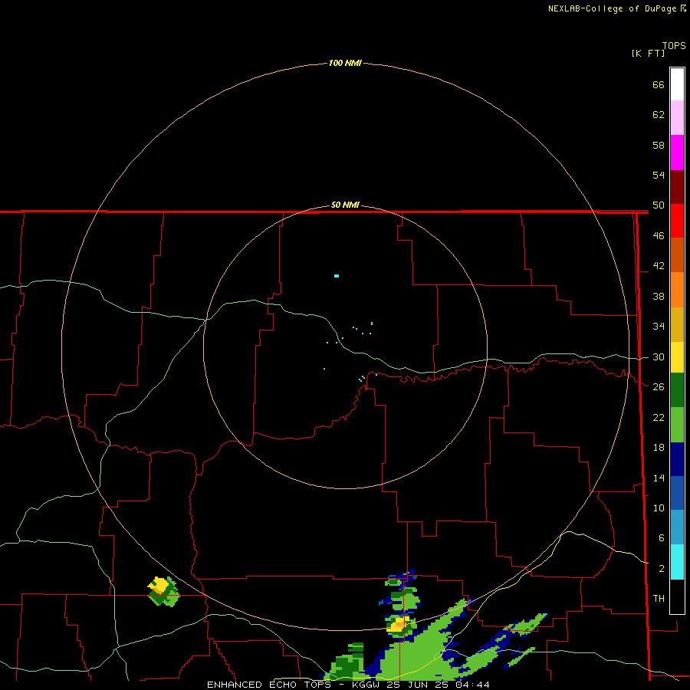Click the legend value 10
690x690 pixels.
(x=659, y=508)
